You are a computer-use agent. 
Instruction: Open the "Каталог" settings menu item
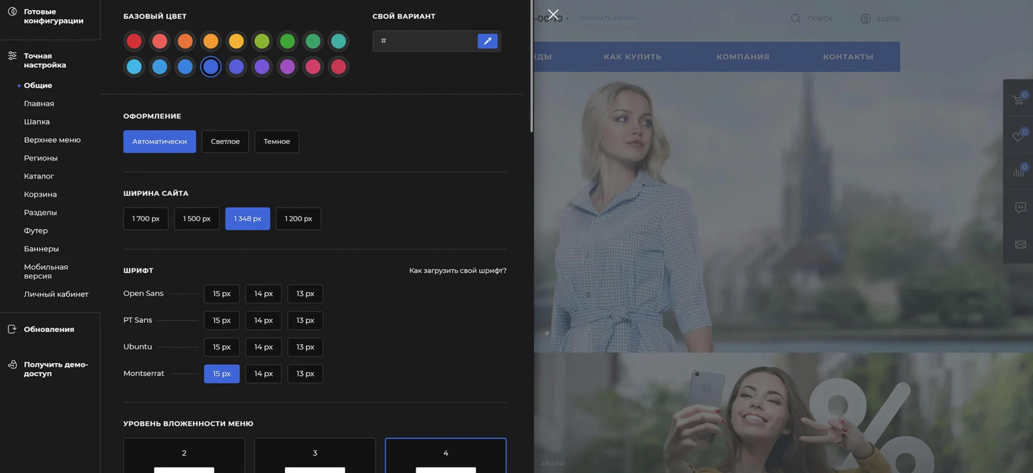tap(38, 176)
